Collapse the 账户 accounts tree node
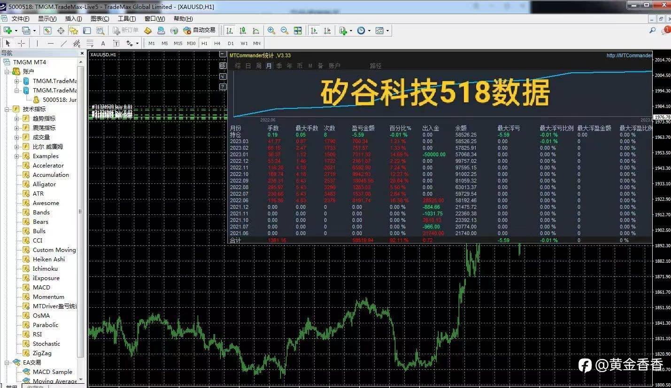671x388 pixels. click(7, 71)
